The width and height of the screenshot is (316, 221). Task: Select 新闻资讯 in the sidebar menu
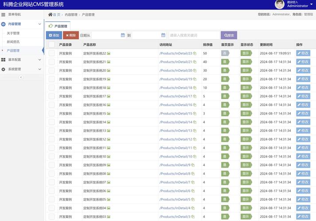(13, 42)
